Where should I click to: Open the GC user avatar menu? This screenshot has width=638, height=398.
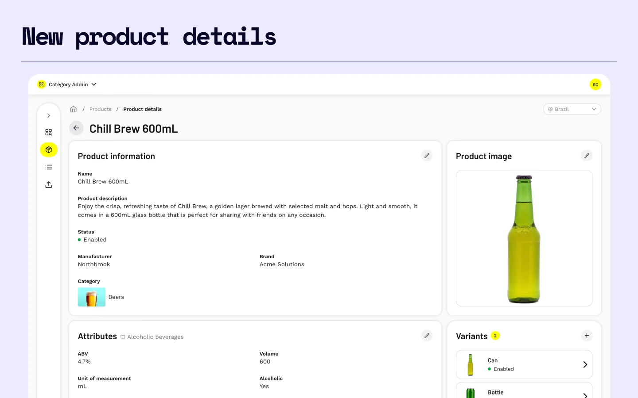(595, 84)
